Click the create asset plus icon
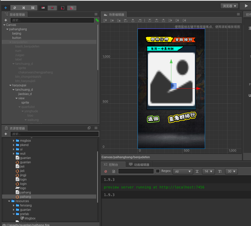 pos(6,134)
